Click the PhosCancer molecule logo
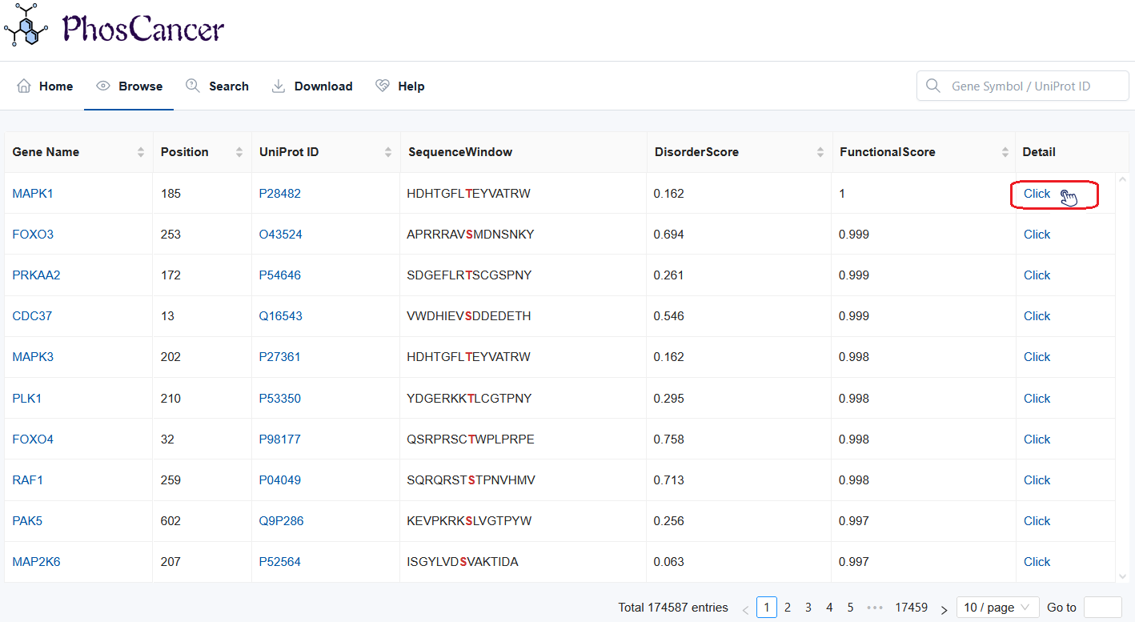The height and width of the screenshot is (622, 1135). click(x=26, y=26)
